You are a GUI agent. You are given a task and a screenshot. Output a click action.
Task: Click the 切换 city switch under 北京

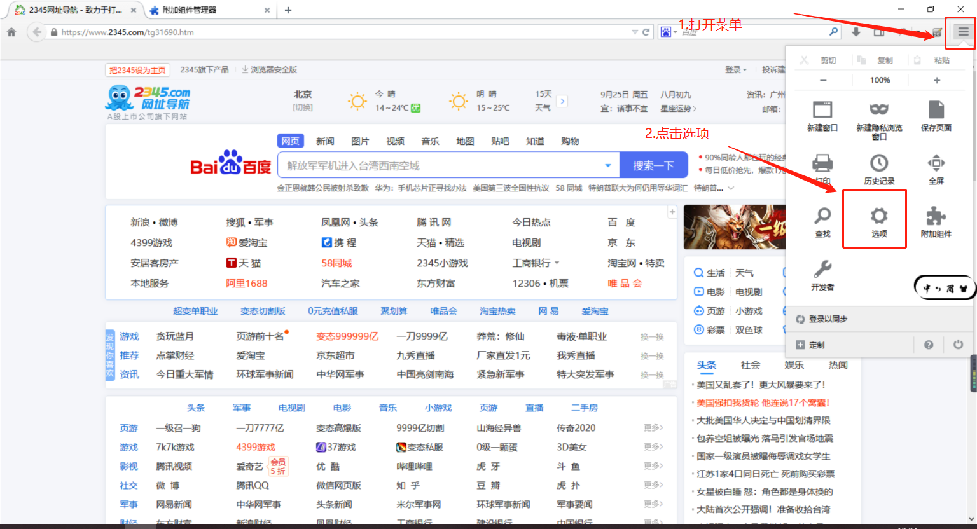(303, 107)
